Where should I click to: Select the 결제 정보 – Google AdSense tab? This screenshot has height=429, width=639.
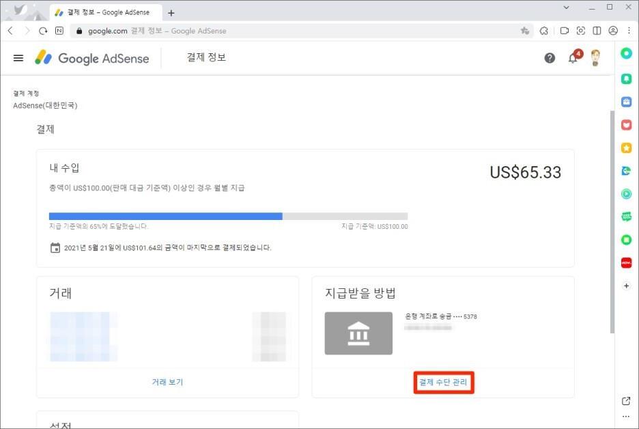point(105,12)
